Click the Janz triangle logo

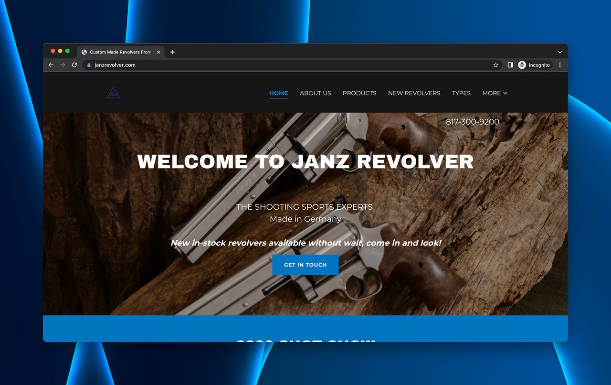113,93
